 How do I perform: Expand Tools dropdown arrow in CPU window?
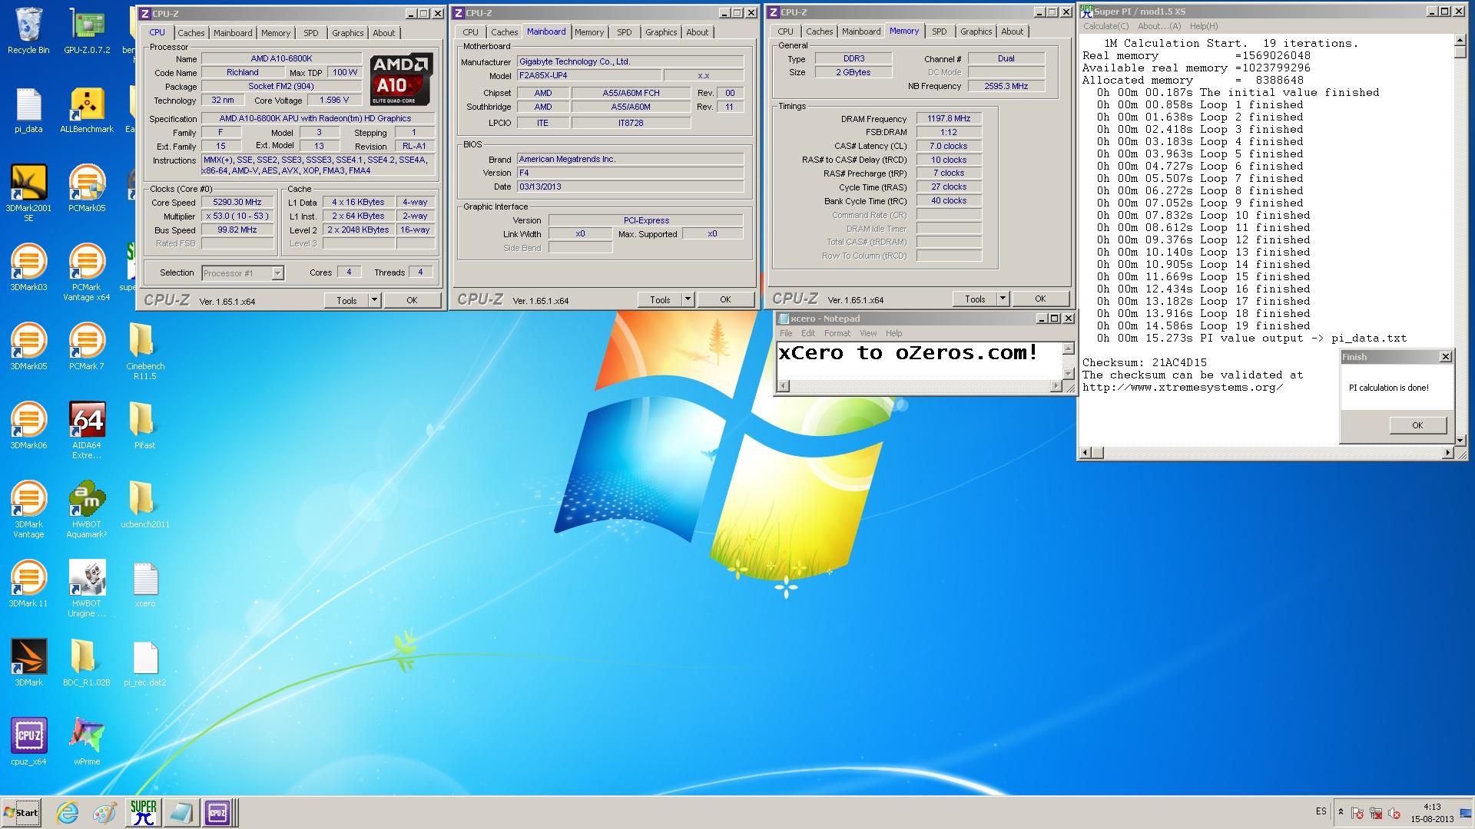coord(374,300)
